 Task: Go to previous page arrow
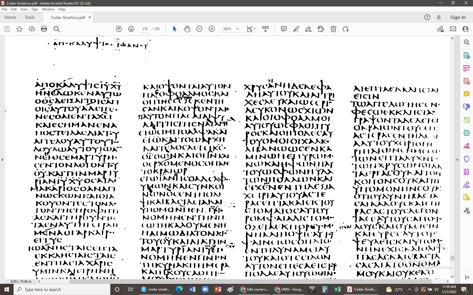point(119,29)
